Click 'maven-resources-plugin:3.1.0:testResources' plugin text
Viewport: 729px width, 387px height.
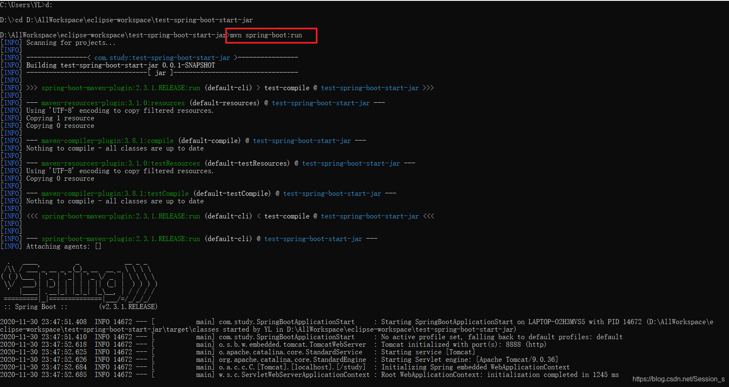(120, 164)
